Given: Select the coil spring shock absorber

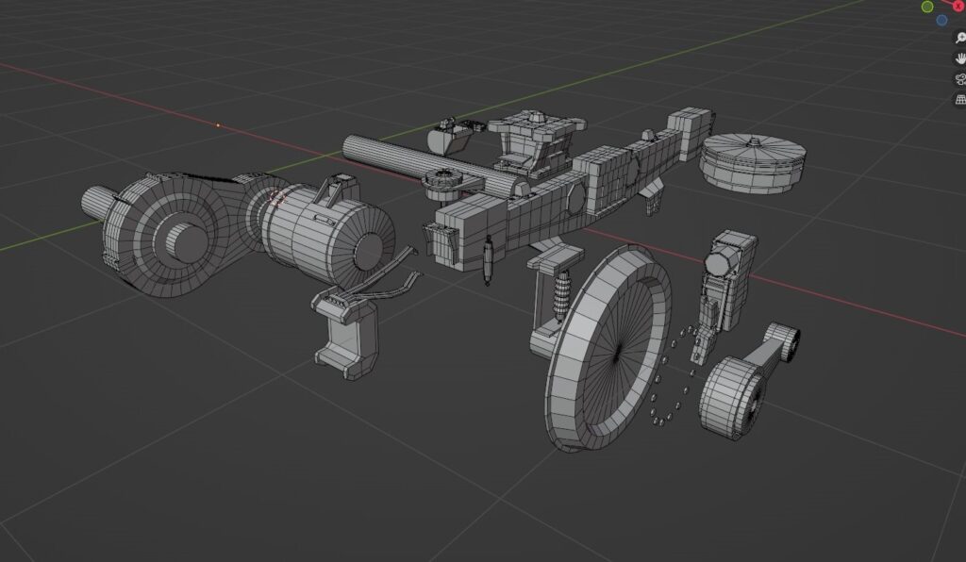Looking at the screenshot, I should click(561, 294).
